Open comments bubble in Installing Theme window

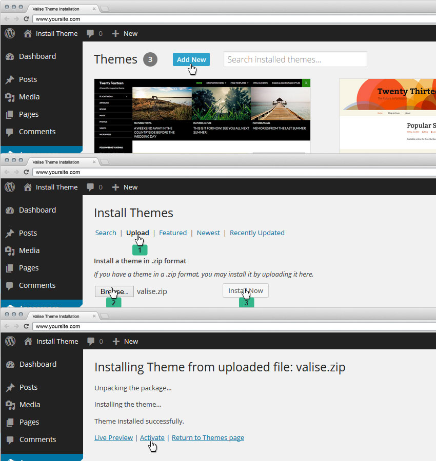[x=91, y=341]
